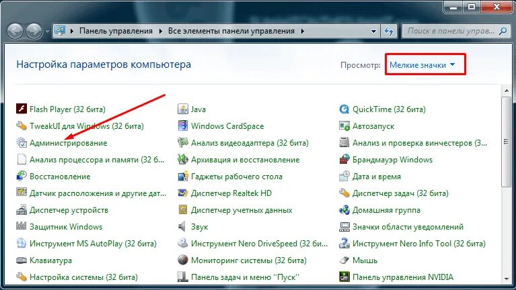Click the Панель управления NVIDIA icon
The height and width of the screenshot is (290, 516).
pos(344,277)
